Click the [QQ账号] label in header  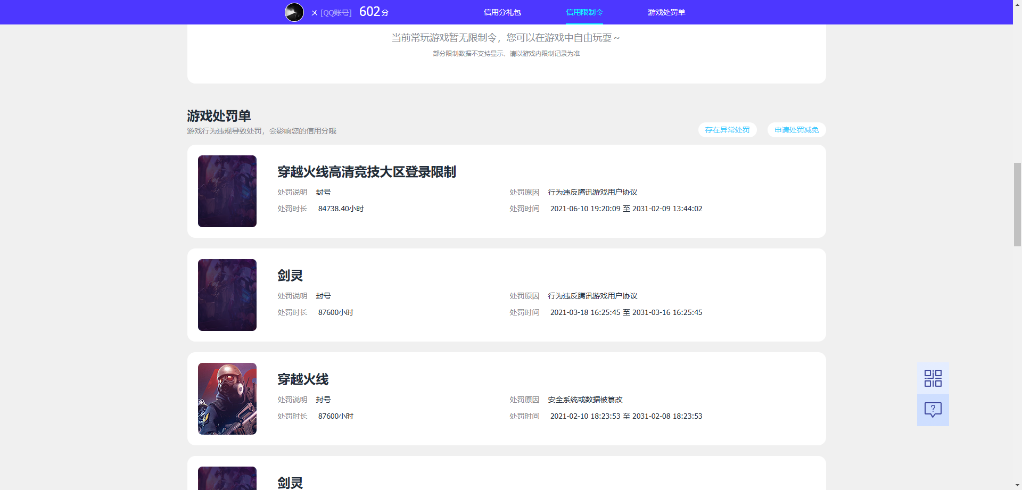tap(336, 13)
